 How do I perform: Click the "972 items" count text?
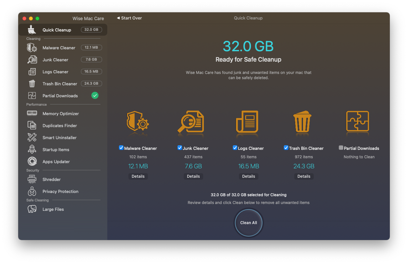coord(304,157)
